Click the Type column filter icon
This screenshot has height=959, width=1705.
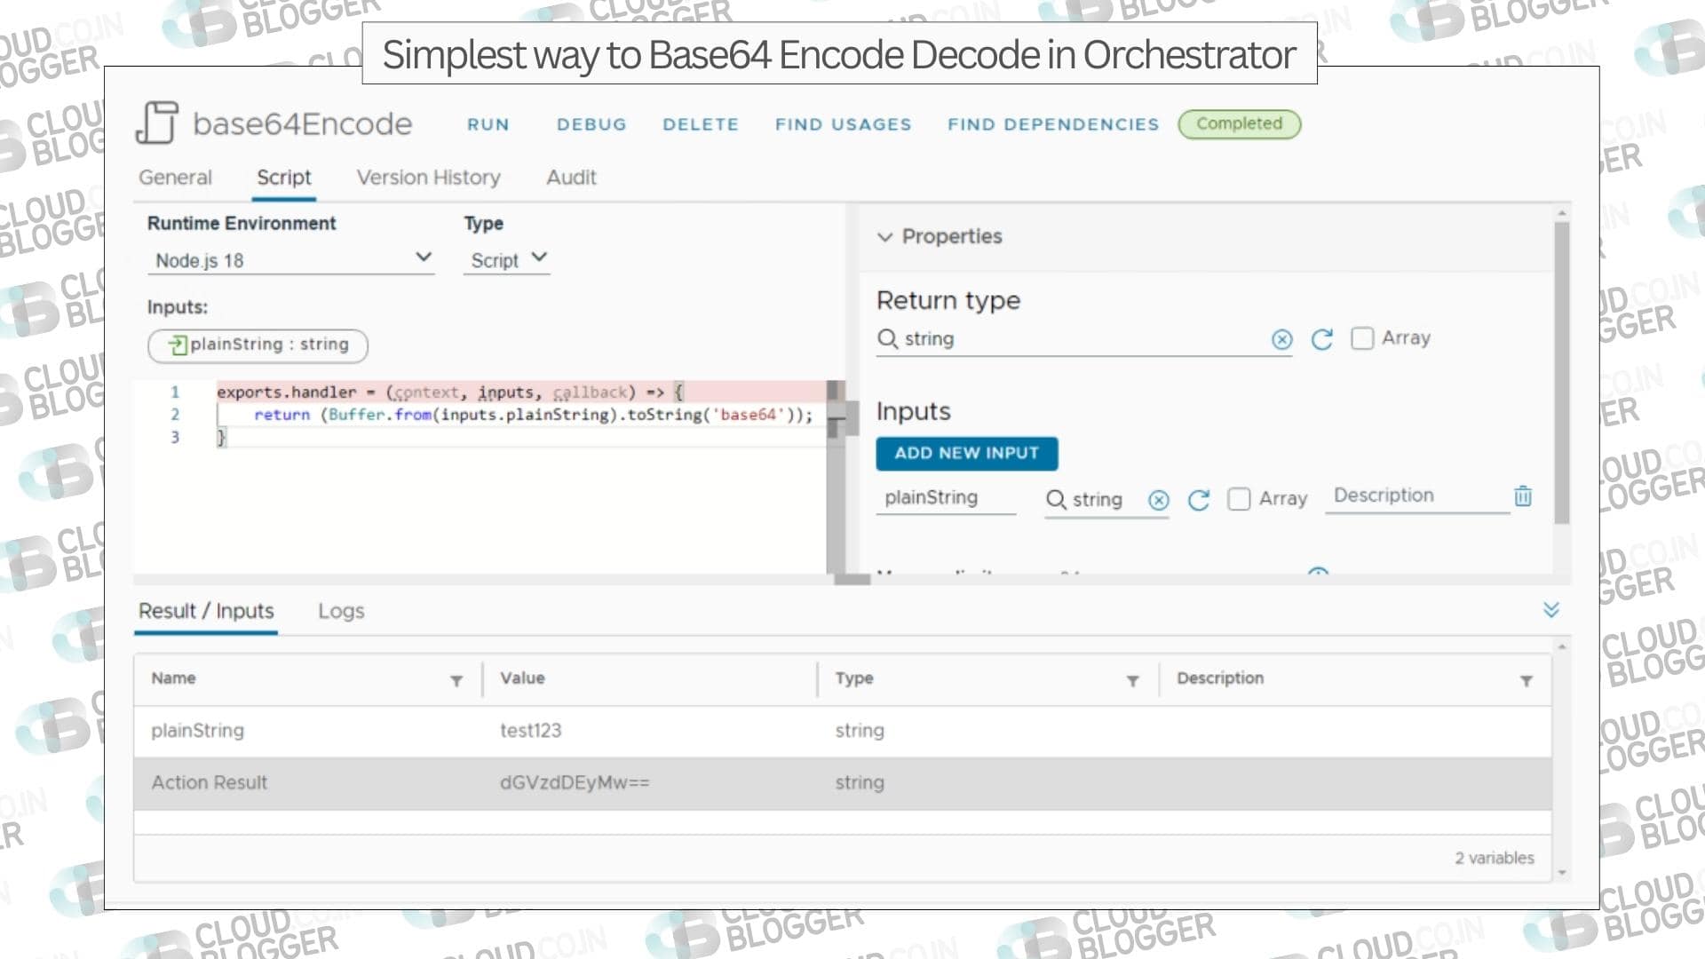tap(1133, 681)
